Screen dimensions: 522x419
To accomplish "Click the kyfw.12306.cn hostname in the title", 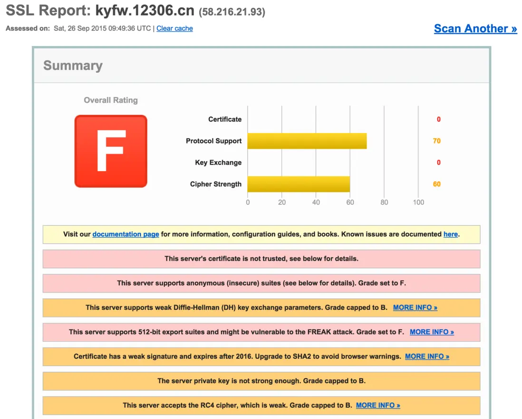I will (145, 10).
